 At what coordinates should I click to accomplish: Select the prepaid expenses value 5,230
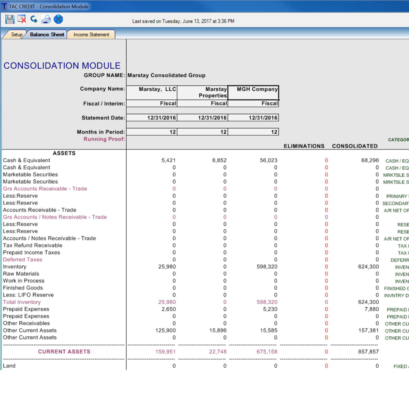click(x=270, y=309)
